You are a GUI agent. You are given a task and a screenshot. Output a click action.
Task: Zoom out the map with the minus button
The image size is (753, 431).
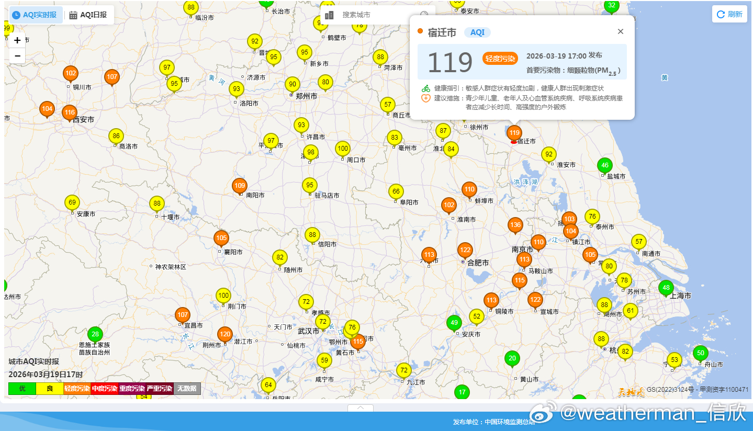pos(17,56)
